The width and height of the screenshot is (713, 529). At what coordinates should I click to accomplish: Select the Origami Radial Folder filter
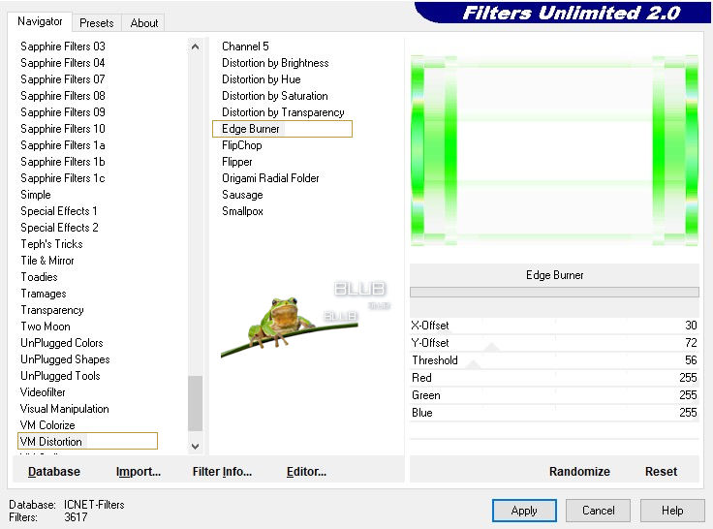(x=270, y=178)
